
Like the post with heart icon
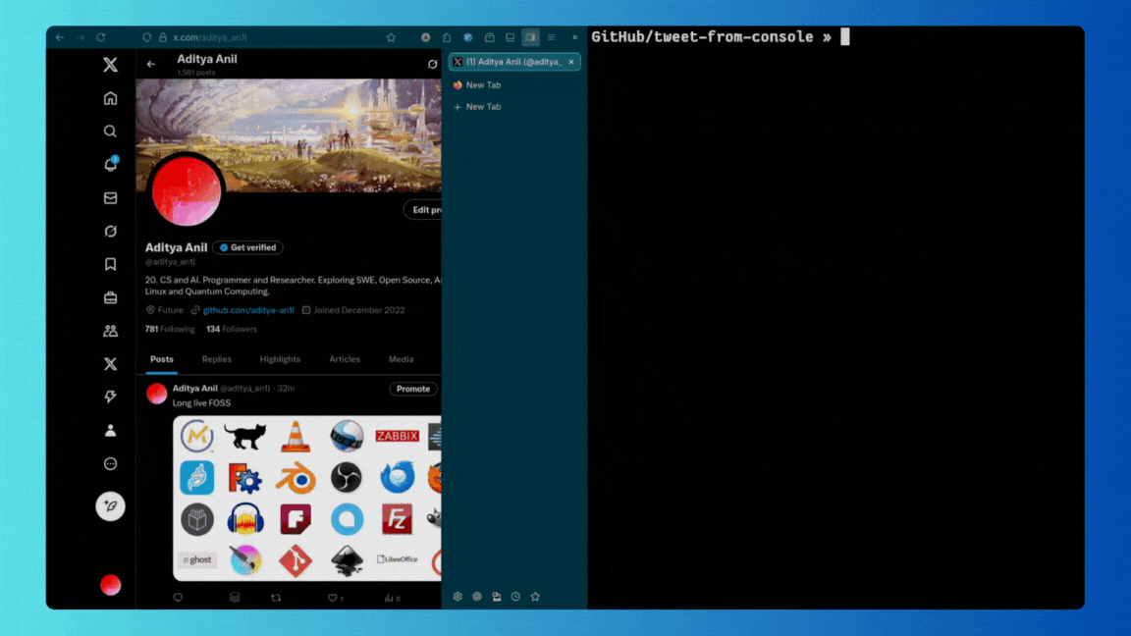[x=333, y=597]
